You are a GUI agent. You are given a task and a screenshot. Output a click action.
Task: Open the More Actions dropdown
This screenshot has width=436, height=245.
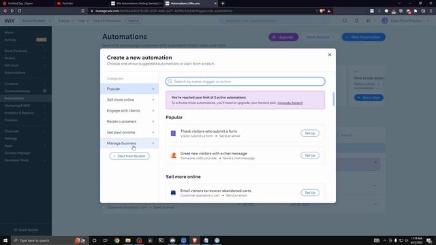coord(320,37)
